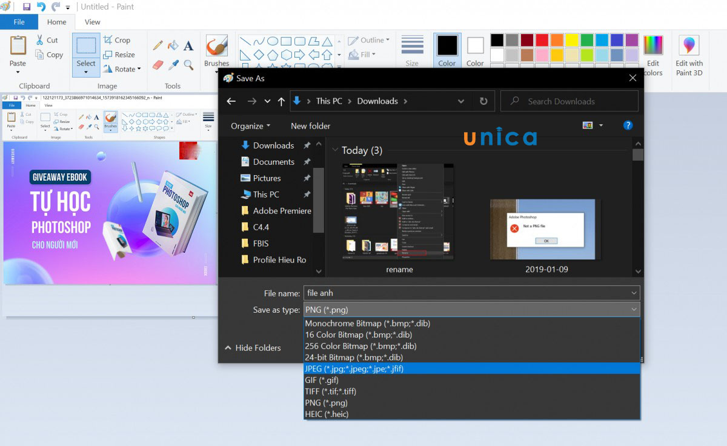Click the rectangular Select tool
Viewport: 727px width, 446px height.
[x=86, y=45]
